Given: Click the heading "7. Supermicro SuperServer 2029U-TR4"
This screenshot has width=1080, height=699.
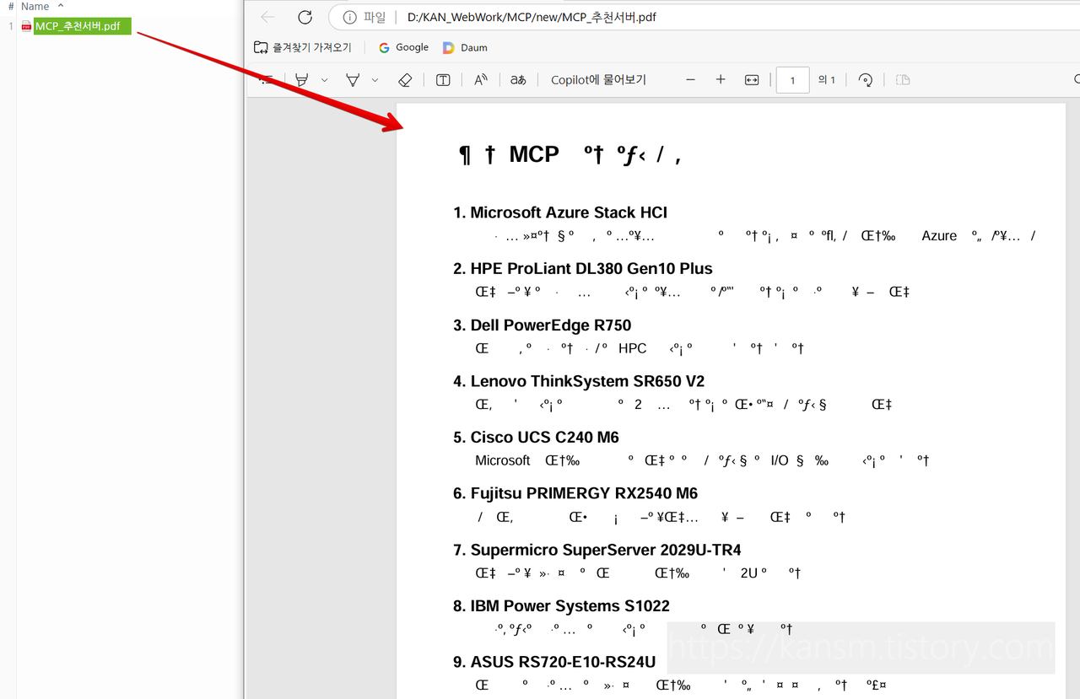Looking at the screenshot, I should pyautogui.click(x=597, y=550).
